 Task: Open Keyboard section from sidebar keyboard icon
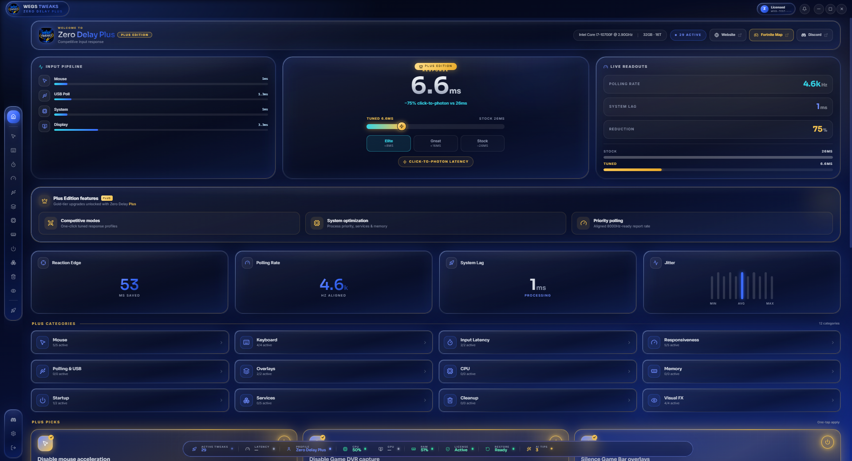[x=13, y=150]
